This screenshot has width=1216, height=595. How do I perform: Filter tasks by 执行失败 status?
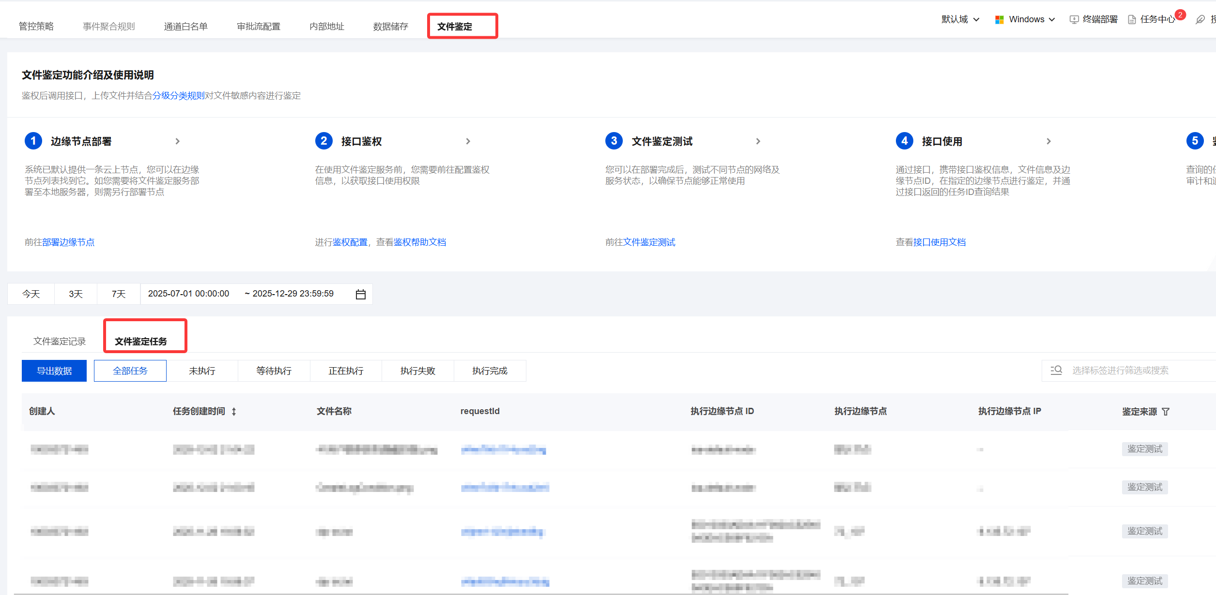click(x=417, y=371)
